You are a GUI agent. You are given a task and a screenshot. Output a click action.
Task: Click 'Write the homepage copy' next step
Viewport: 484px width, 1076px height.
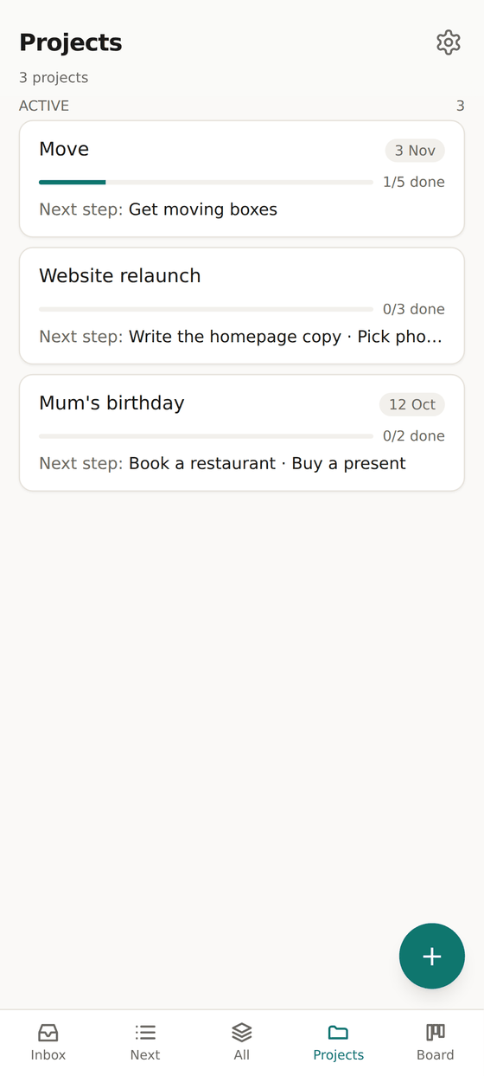click(235, 336)
